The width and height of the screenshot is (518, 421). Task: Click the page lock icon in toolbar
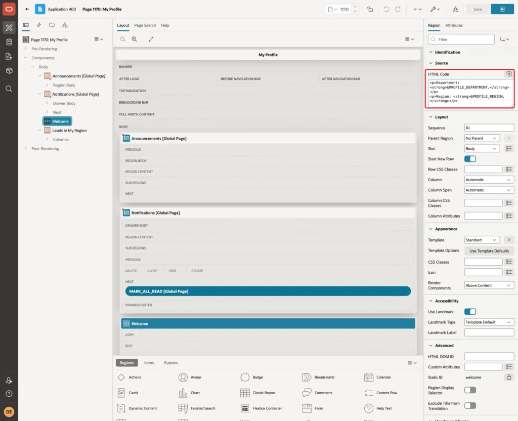click(370, 9)
